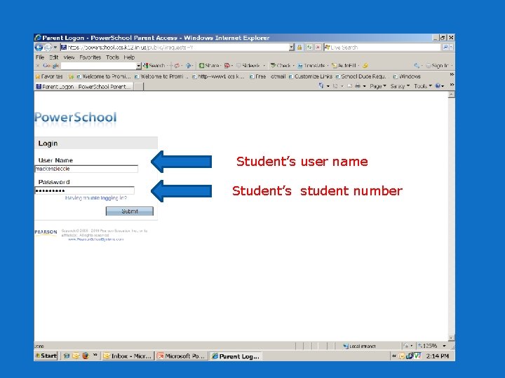Click the Live Search magnifier icon
Image resolution: width=505 pixels, height=378 pixels.
click(x=445, y=48)
